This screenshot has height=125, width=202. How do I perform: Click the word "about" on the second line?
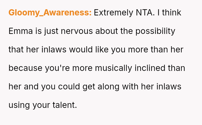pos(107,31)
